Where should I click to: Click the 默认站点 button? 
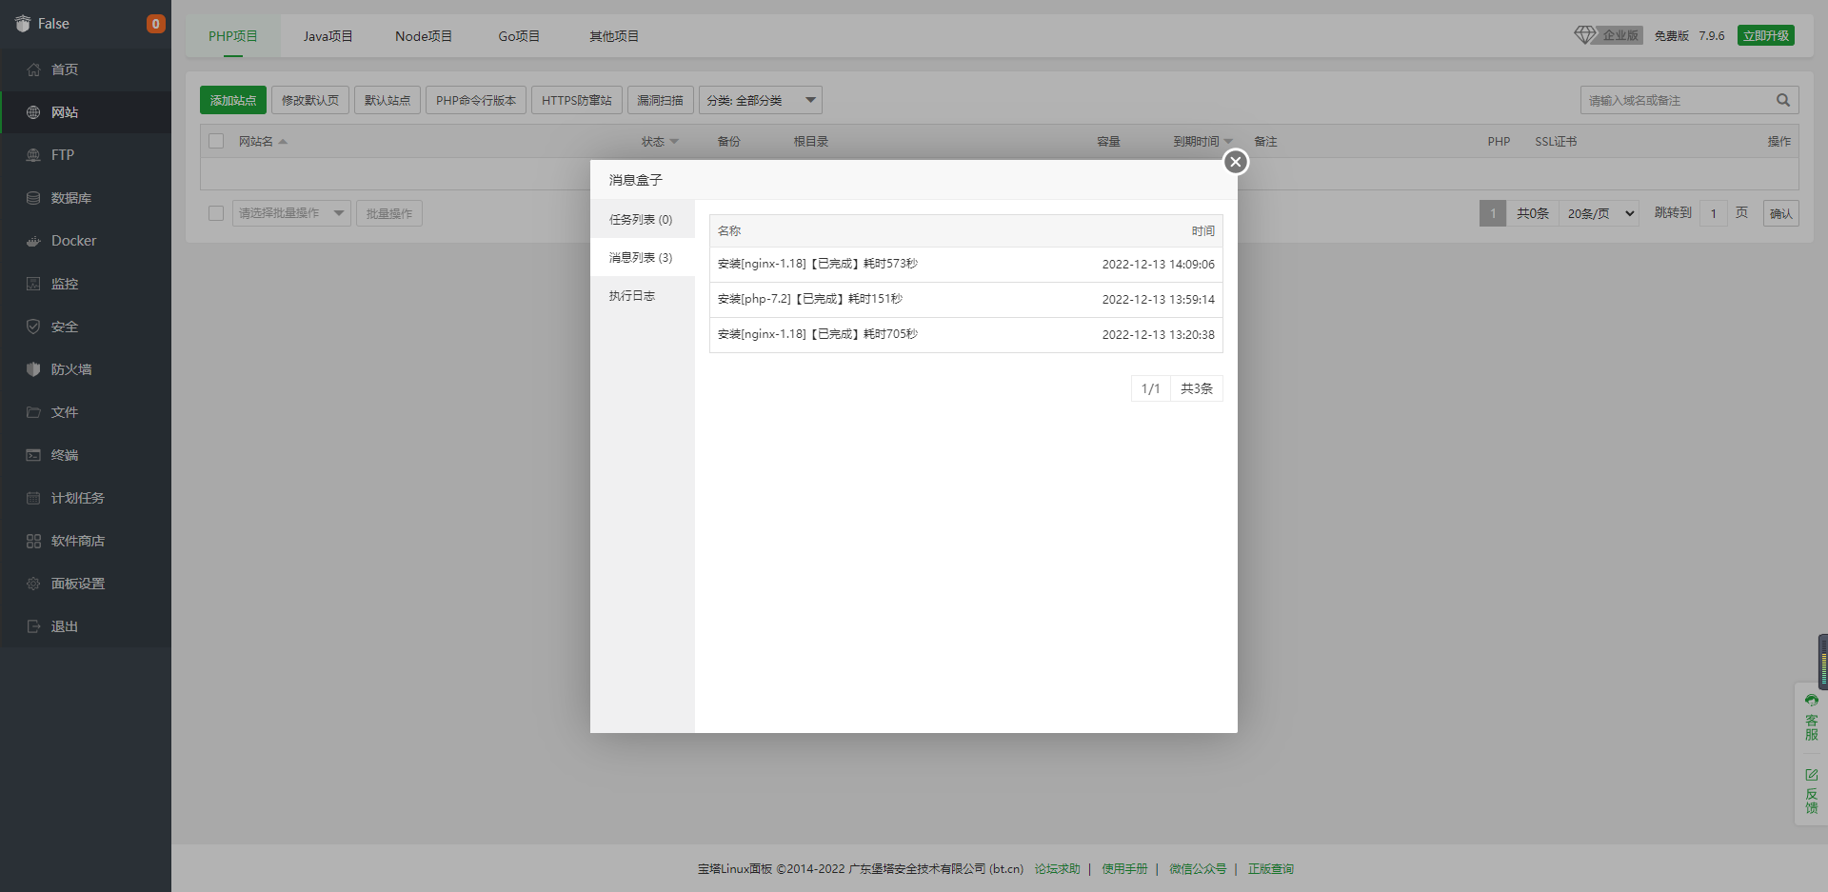point(387,100)
